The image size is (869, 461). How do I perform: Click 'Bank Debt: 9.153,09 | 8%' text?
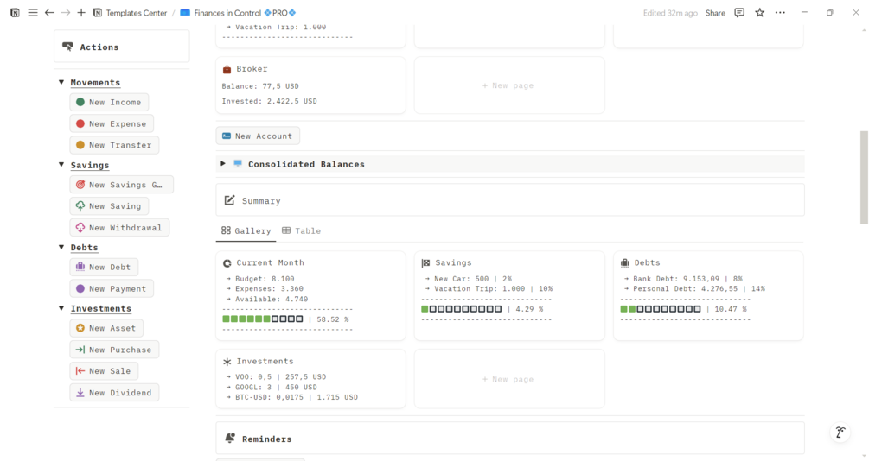pyautogui.click(x=687, y=279)
